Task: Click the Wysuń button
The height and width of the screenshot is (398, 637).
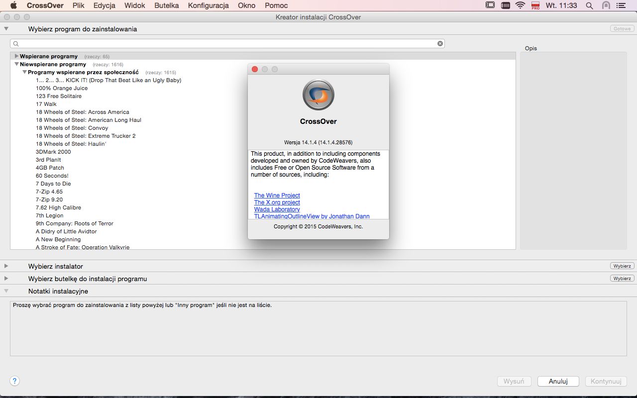Action: click(514, 381)
